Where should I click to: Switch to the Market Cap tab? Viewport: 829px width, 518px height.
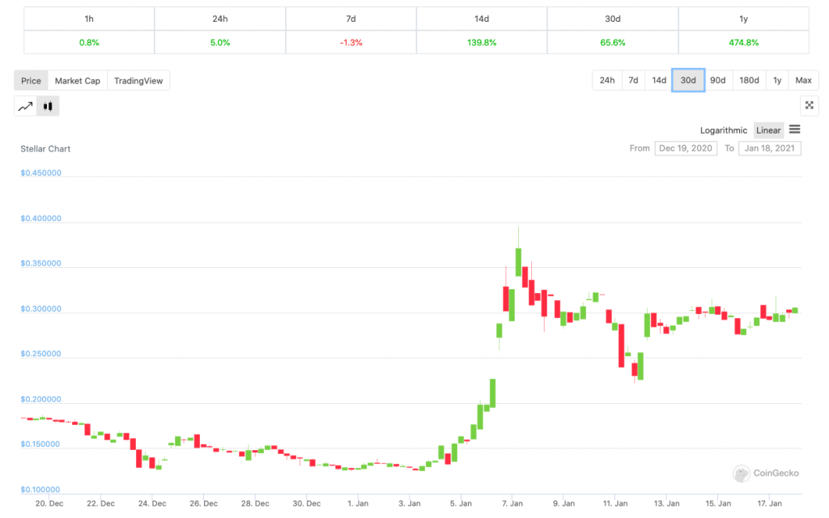[78, 80]
